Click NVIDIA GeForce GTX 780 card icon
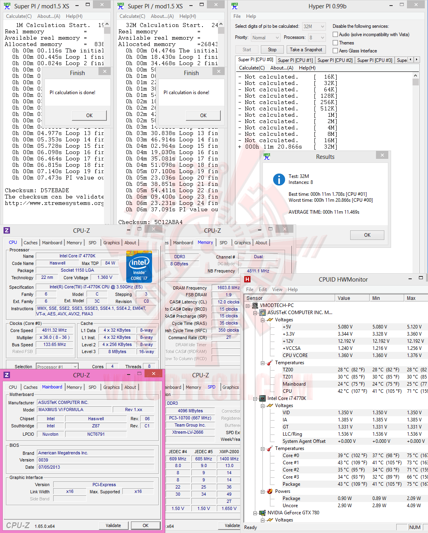Screen dimensions: 428x533 [x=262, y=513]
